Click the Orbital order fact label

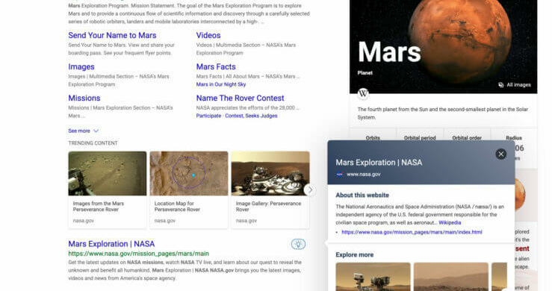pos(467,138)
